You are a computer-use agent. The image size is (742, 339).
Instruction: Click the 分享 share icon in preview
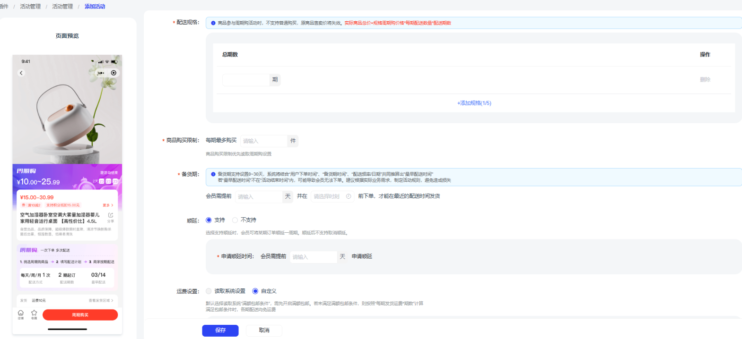[x=111, y=217]
